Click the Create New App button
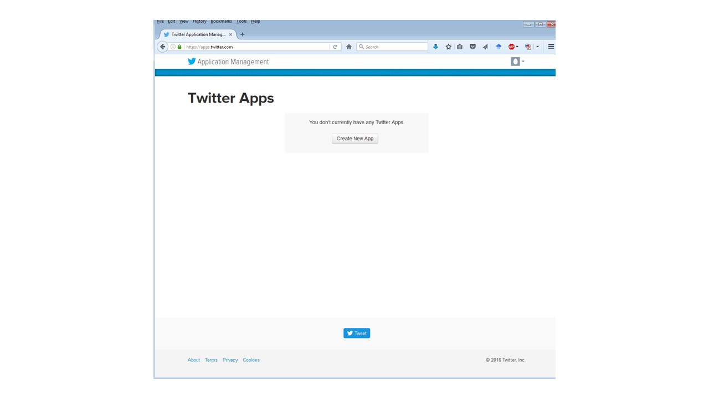The height and width of the screenshot is (399, 709). click(x=355, y=139)
